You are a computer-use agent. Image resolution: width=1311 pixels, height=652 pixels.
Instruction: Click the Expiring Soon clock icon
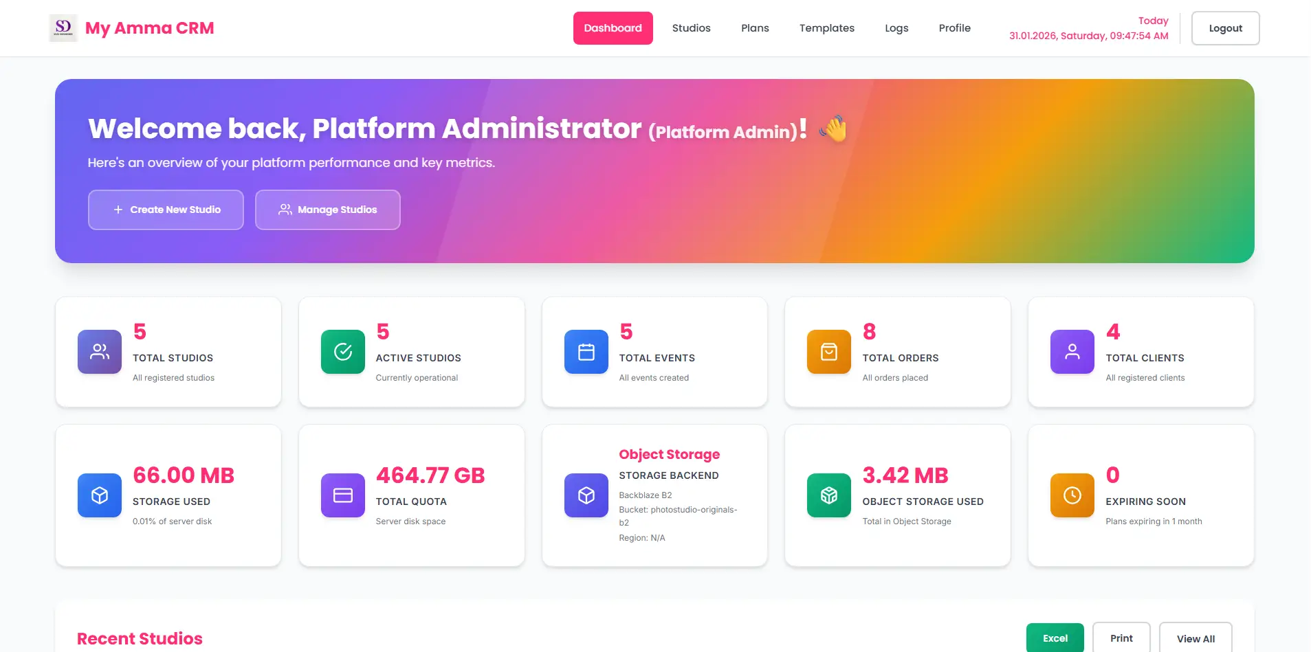[x=1072, y=495]
